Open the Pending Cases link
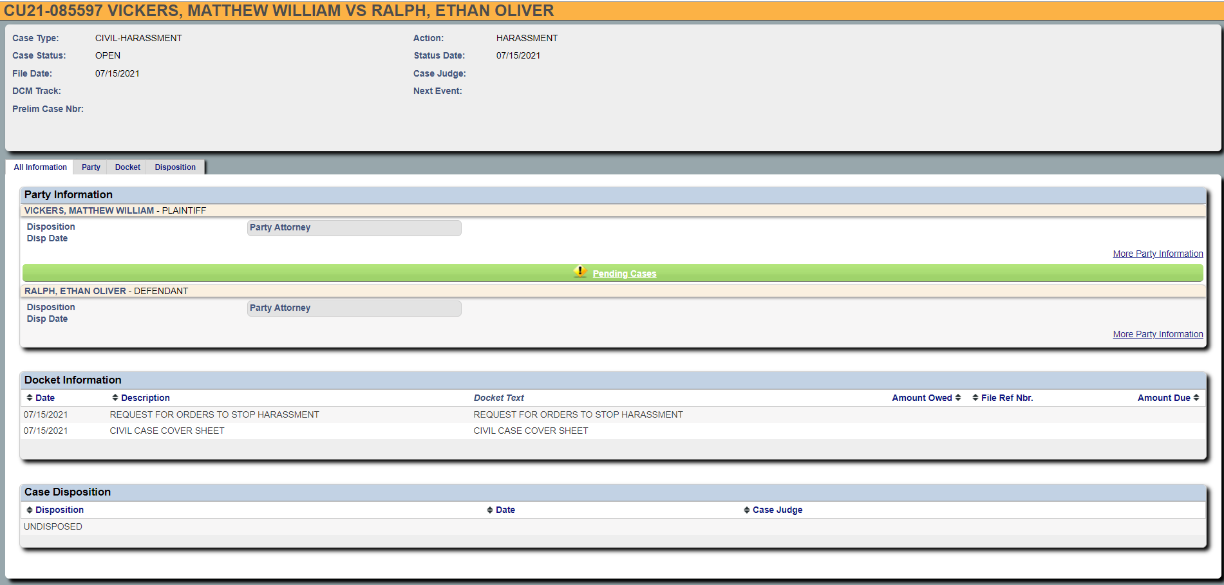The width and height of the screenshot is (1224, 585). tap(624, 274)
